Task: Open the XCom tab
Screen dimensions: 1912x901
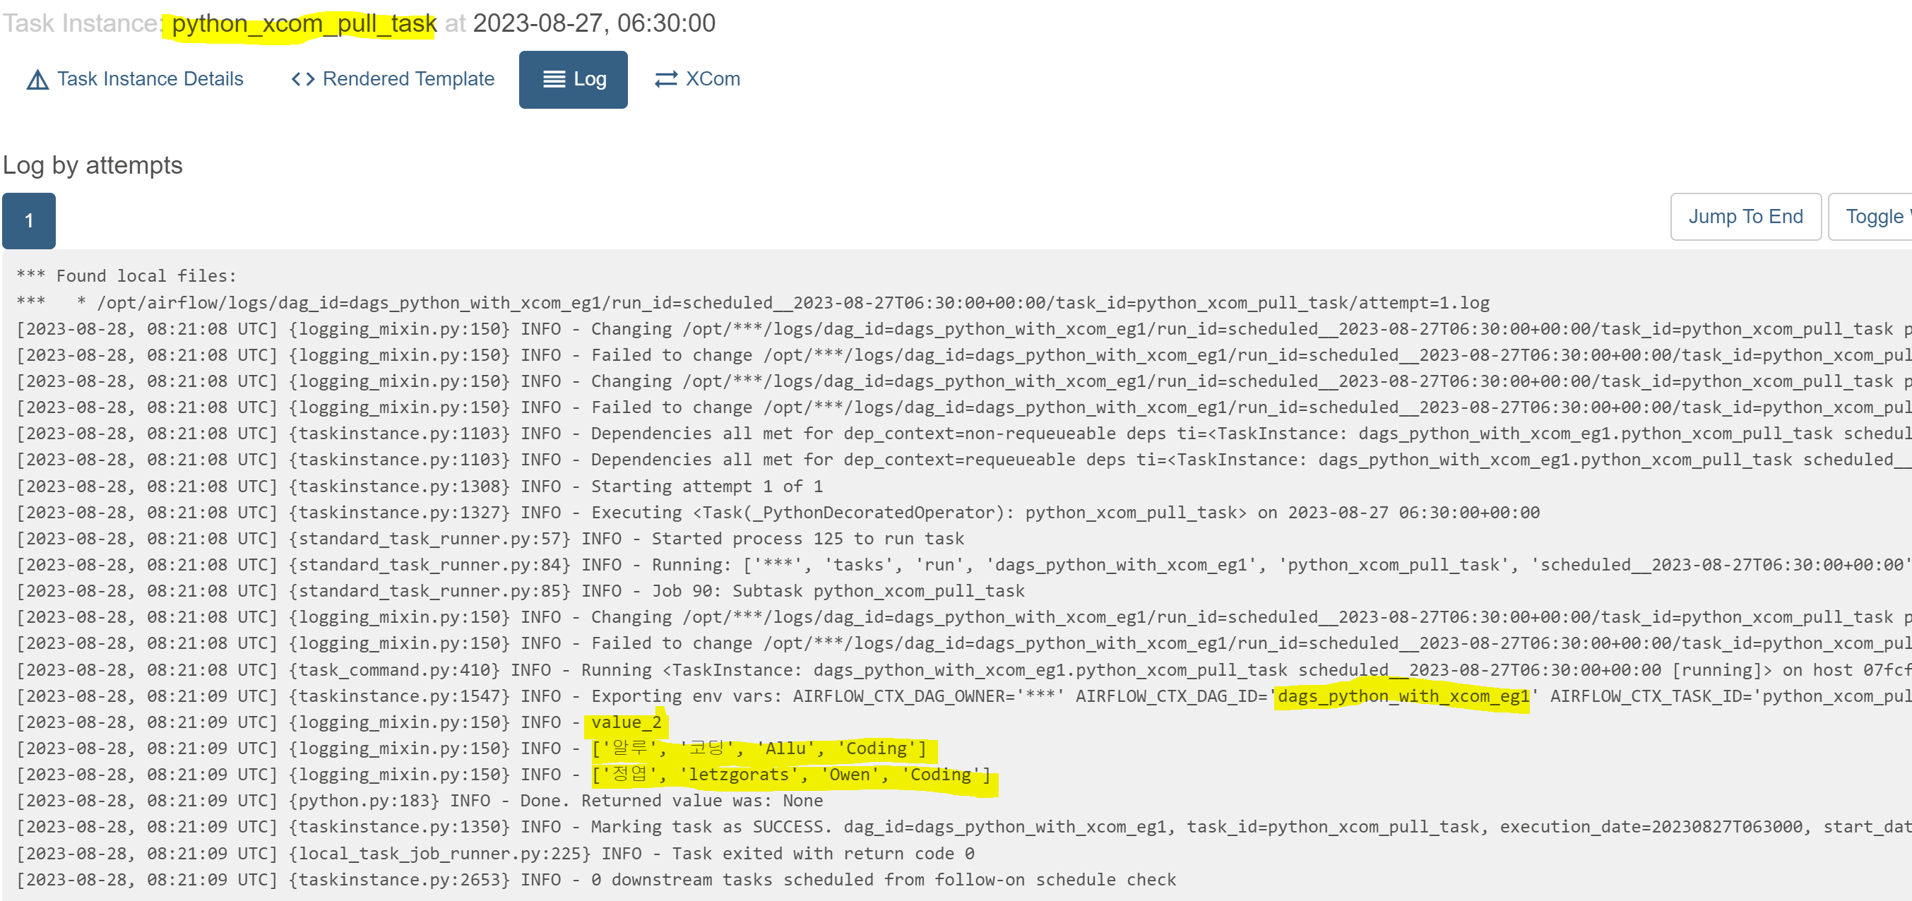Action: coord(712,79)
